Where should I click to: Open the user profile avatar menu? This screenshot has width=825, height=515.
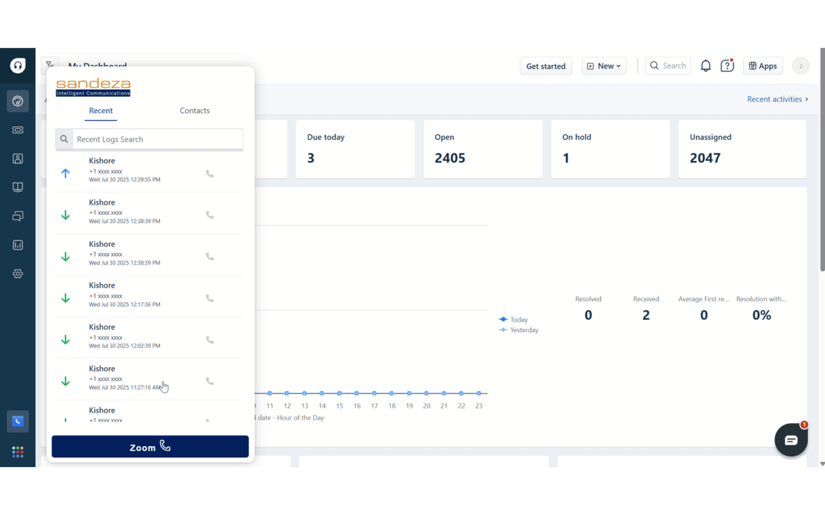point(800,66)
